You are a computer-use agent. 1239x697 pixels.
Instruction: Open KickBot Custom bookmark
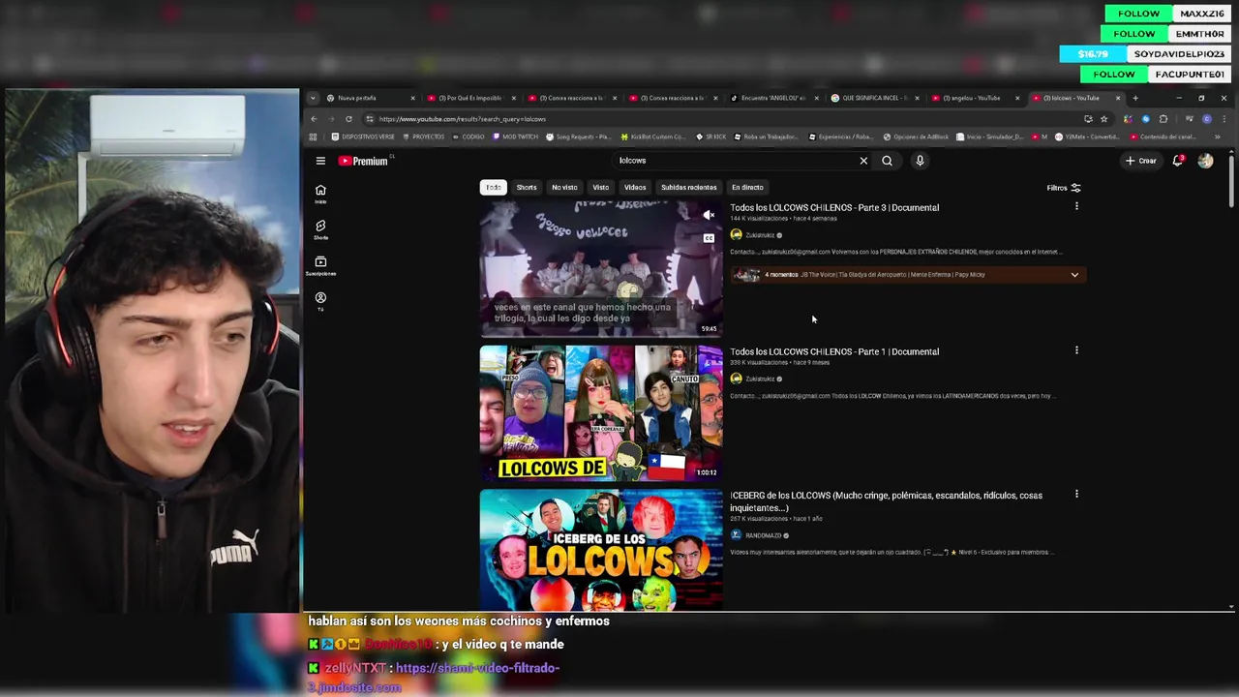[653, 136]
